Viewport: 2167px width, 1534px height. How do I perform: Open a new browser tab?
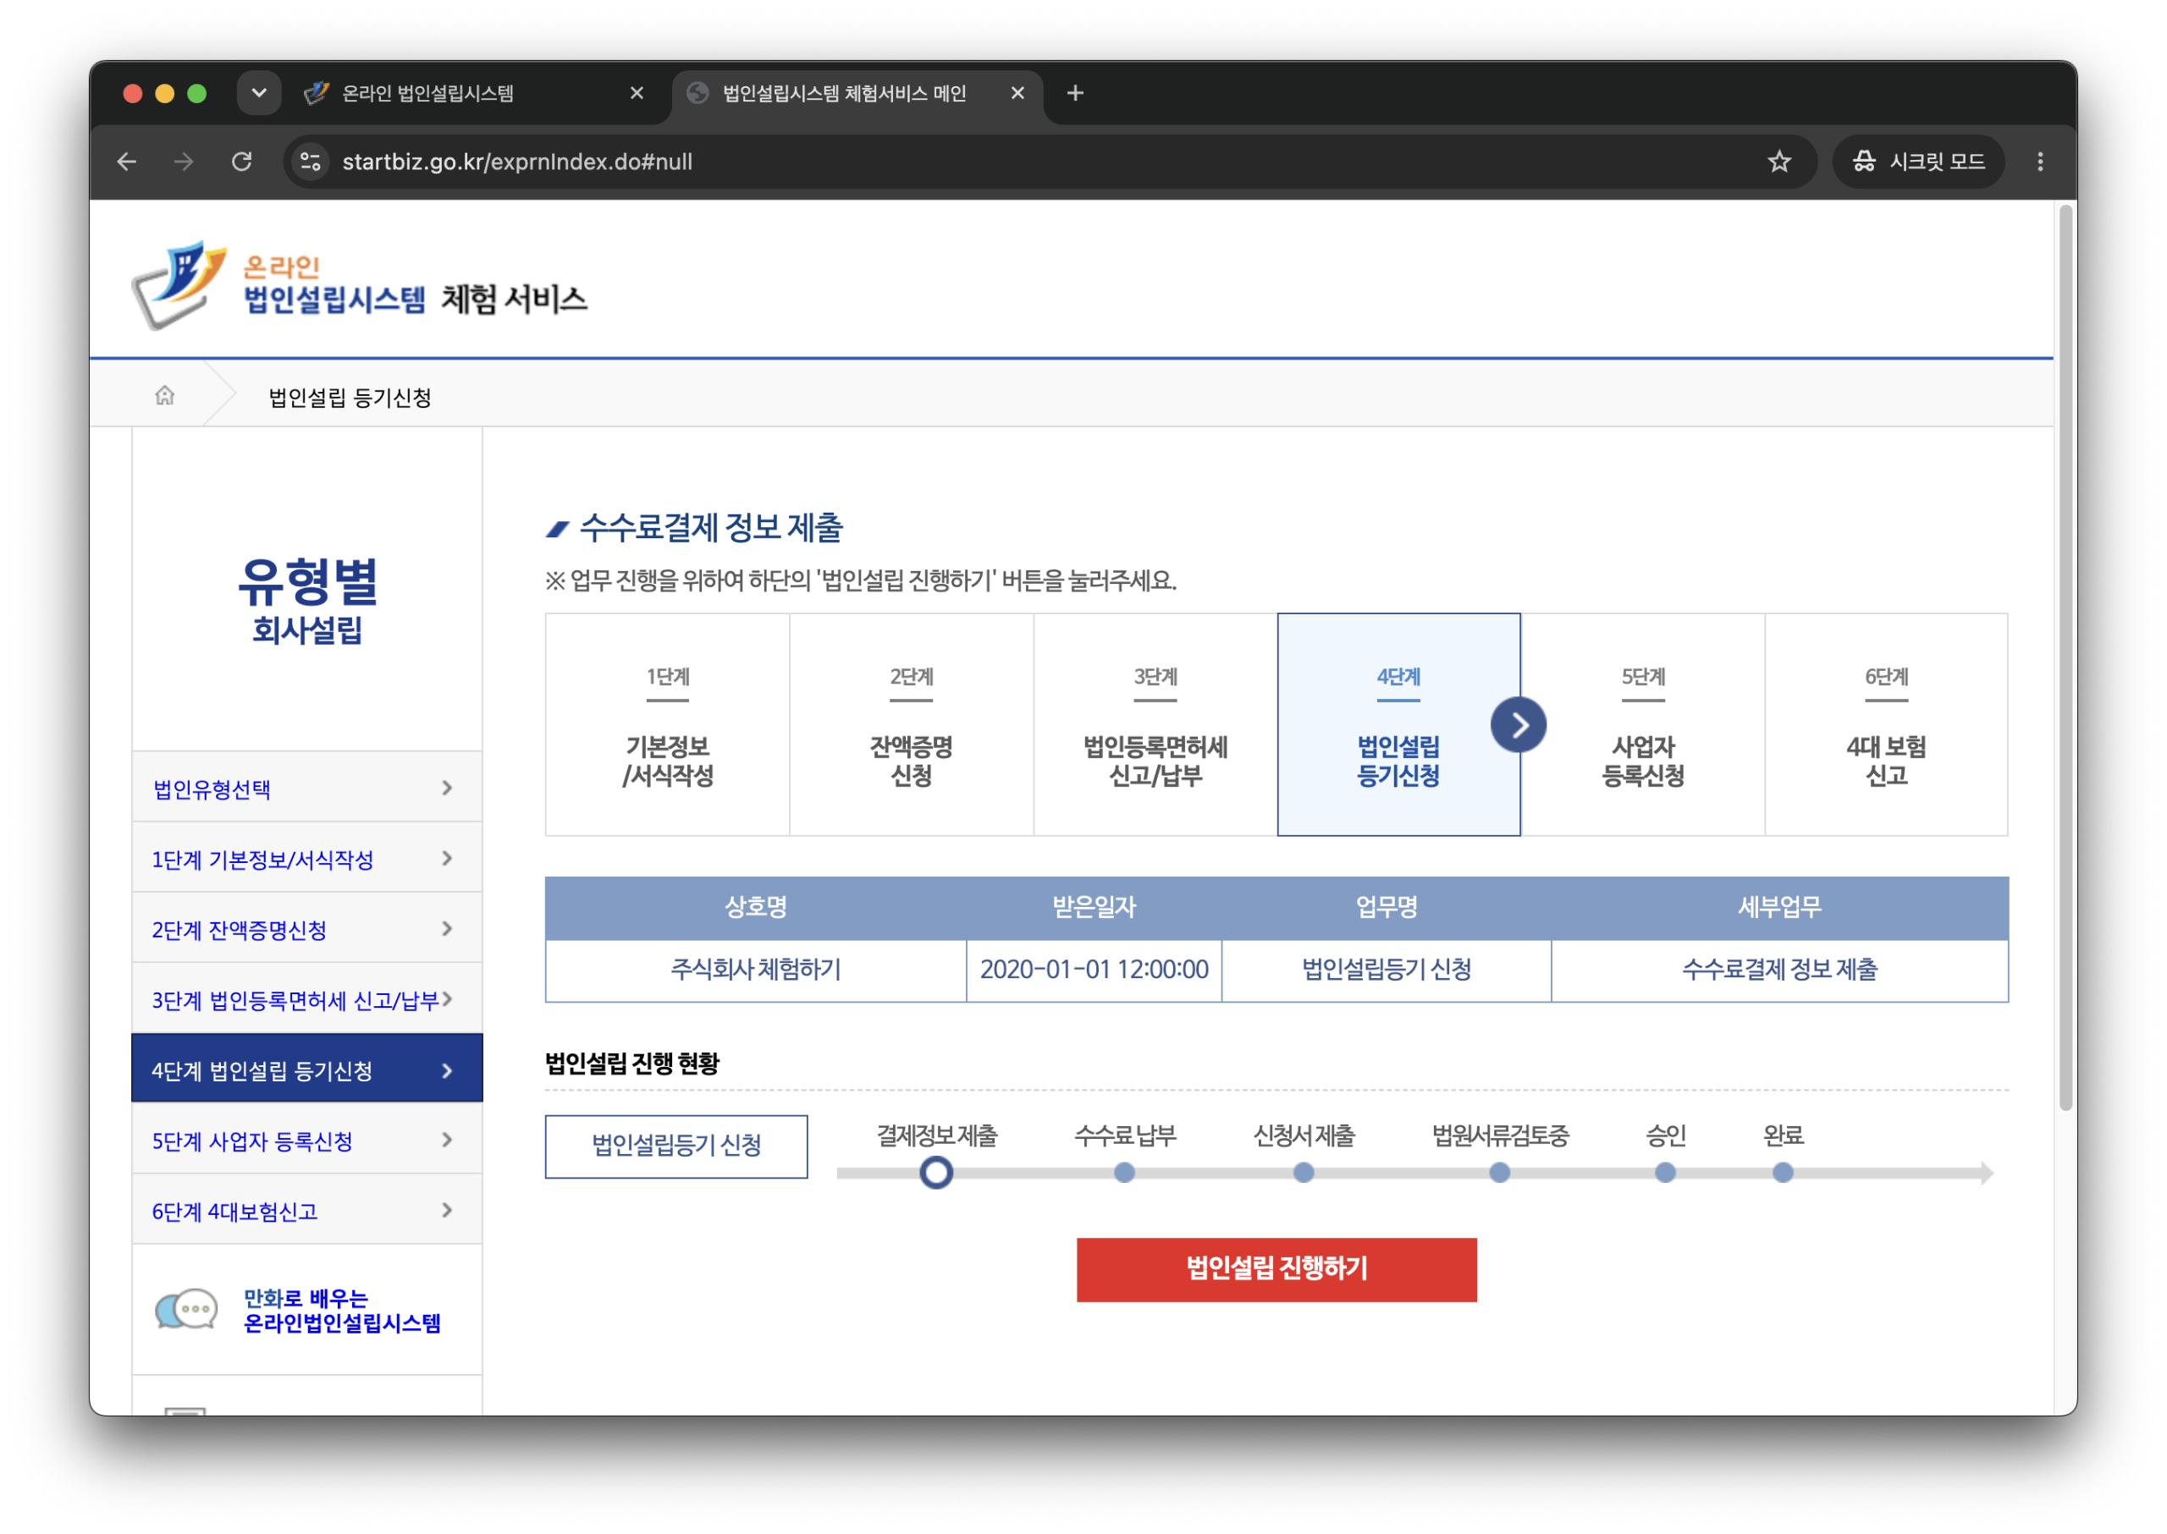click(1074, 92)
